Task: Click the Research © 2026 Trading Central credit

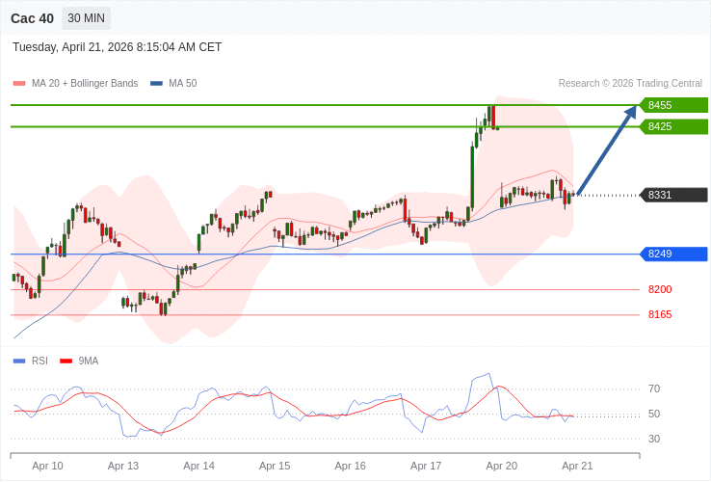Action: click(x=630, y=84)
